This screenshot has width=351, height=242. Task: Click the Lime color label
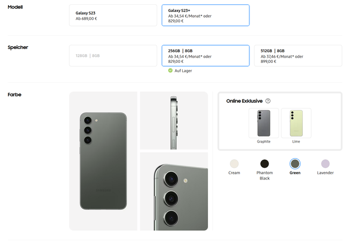point(296,141)
